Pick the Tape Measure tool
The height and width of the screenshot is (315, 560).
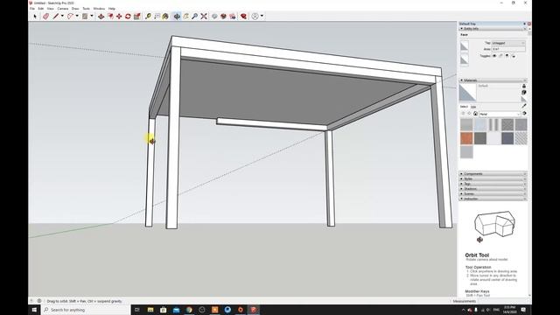[148, 16]
